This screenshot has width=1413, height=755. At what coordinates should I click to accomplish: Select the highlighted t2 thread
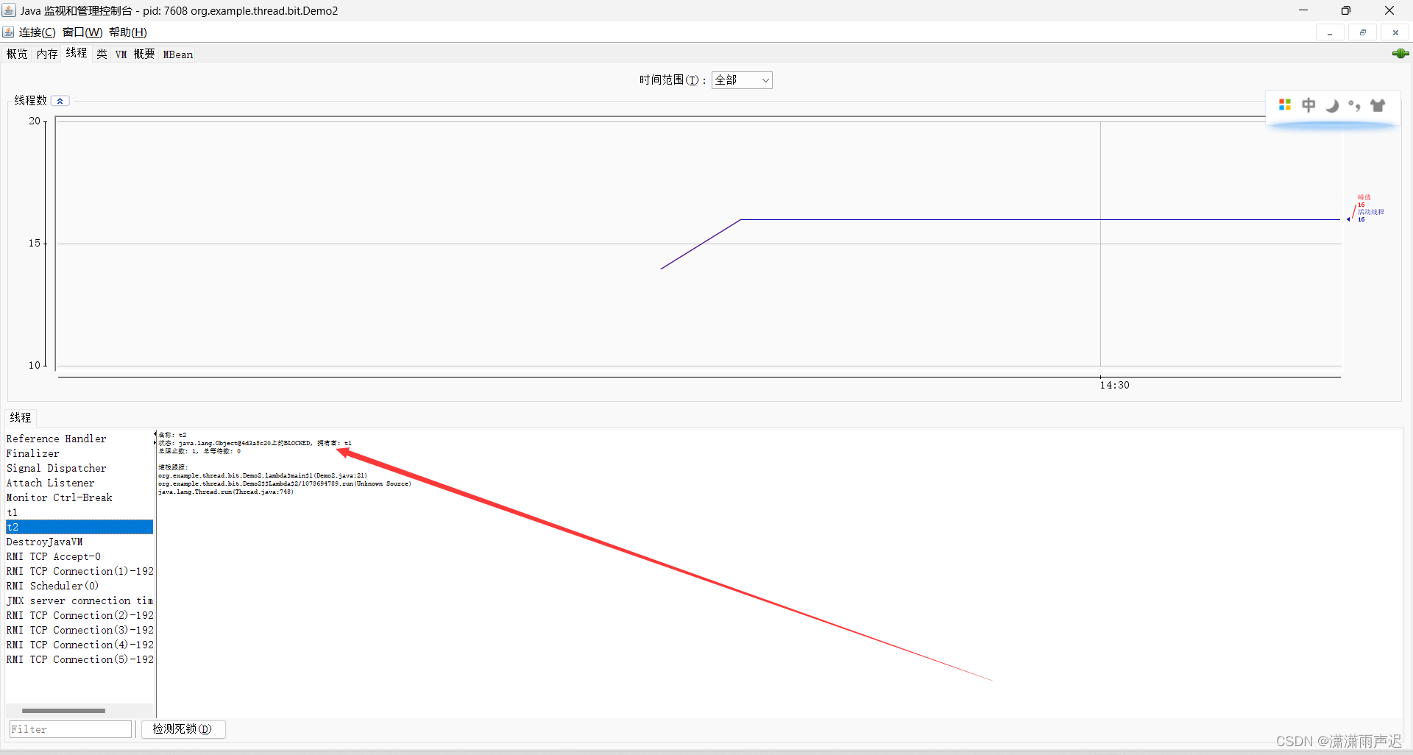(x=79, y=527)
